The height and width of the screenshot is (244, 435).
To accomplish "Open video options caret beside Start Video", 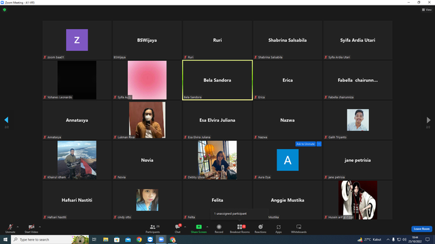I will pyautogui.click(x=39, y=227).
